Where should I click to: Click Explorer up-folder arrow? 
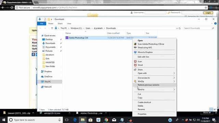coord(52,28)
